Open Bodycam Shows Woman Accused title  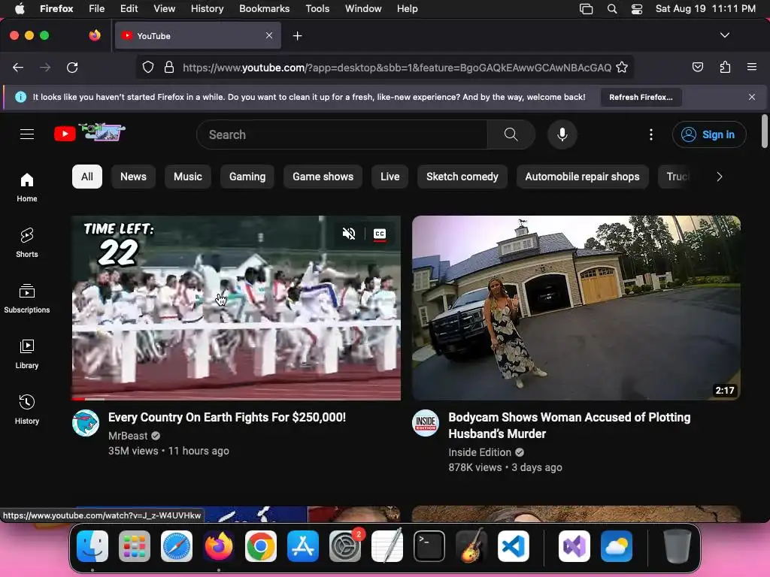click(569, 425)
